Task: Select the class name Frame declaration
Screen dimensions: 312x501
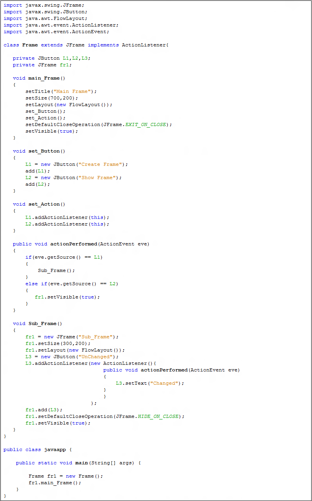Action: click(x=30, y=44)
